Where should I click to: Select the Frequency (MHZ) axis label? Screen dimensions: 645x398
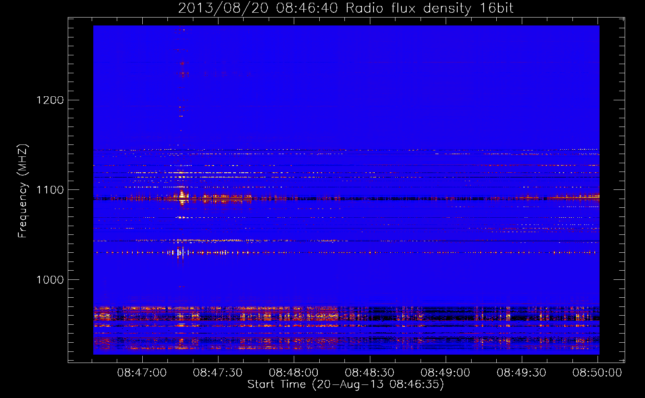pyautogui.click(x=23, y=191)
